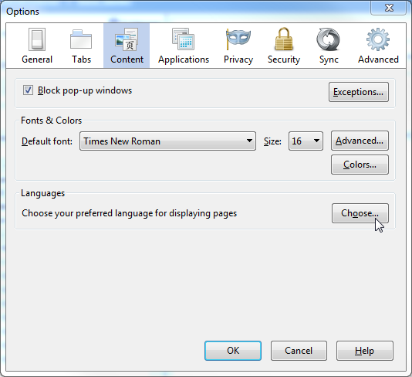Switch to the Sync preferences pane
The height and width of the screenshot is (377, 412).
coord(329,46)
